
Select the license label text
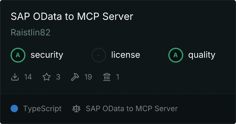tap(125, 55)
